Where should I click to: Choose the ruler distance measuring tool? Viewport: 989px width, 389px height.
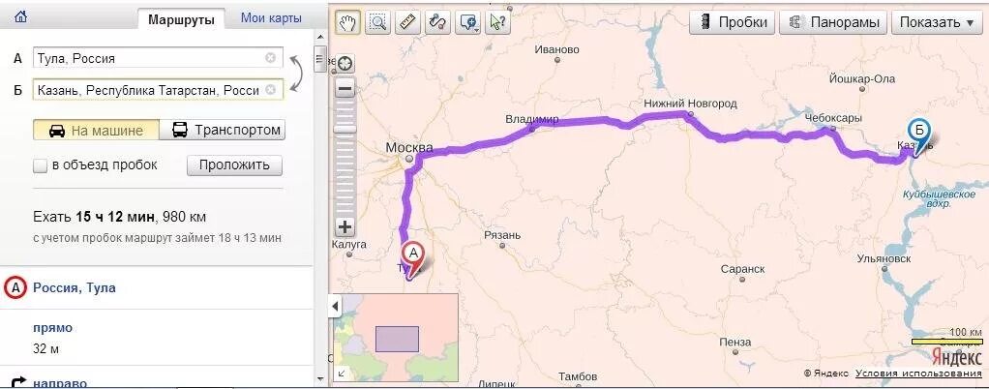pyautogui.click(x=408, y=22)
